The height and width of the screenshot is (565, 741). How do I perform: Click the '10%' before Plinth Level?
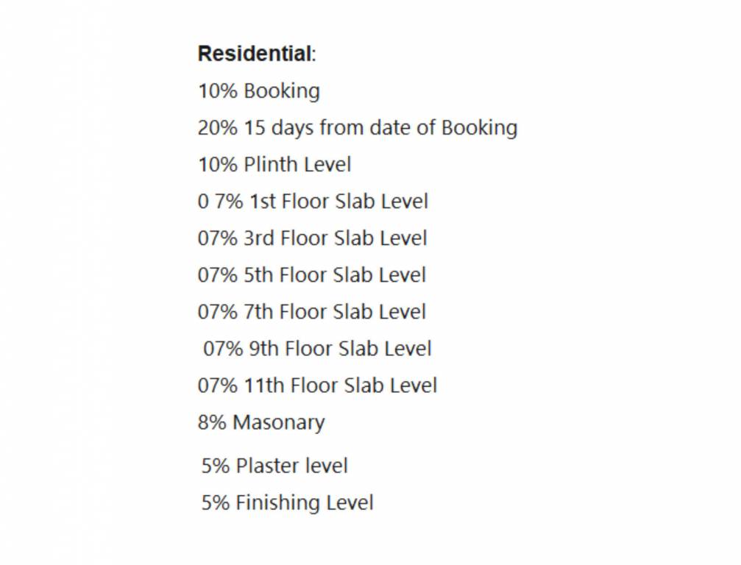(x=217, y=165)
